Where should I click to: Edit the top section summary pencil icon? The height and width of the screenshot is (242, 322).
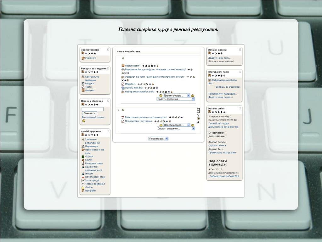(x=122, y=58)
